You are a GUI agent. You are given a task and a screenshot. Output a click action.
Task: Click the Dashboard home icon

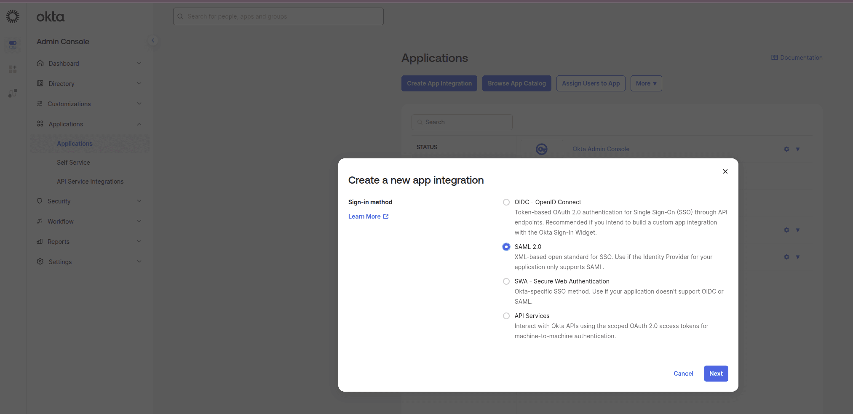(40, 63)
